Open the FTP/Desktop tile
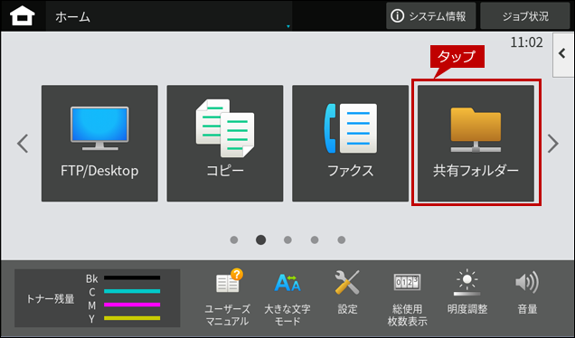This screenshot has height=338, width=575. [99, 144]
